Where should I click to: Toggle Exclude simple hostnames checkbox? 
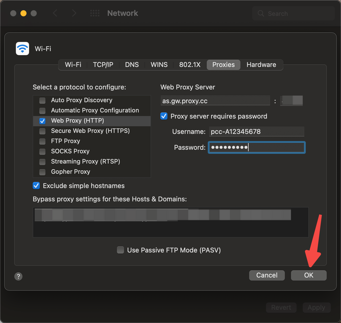[36, 186]
